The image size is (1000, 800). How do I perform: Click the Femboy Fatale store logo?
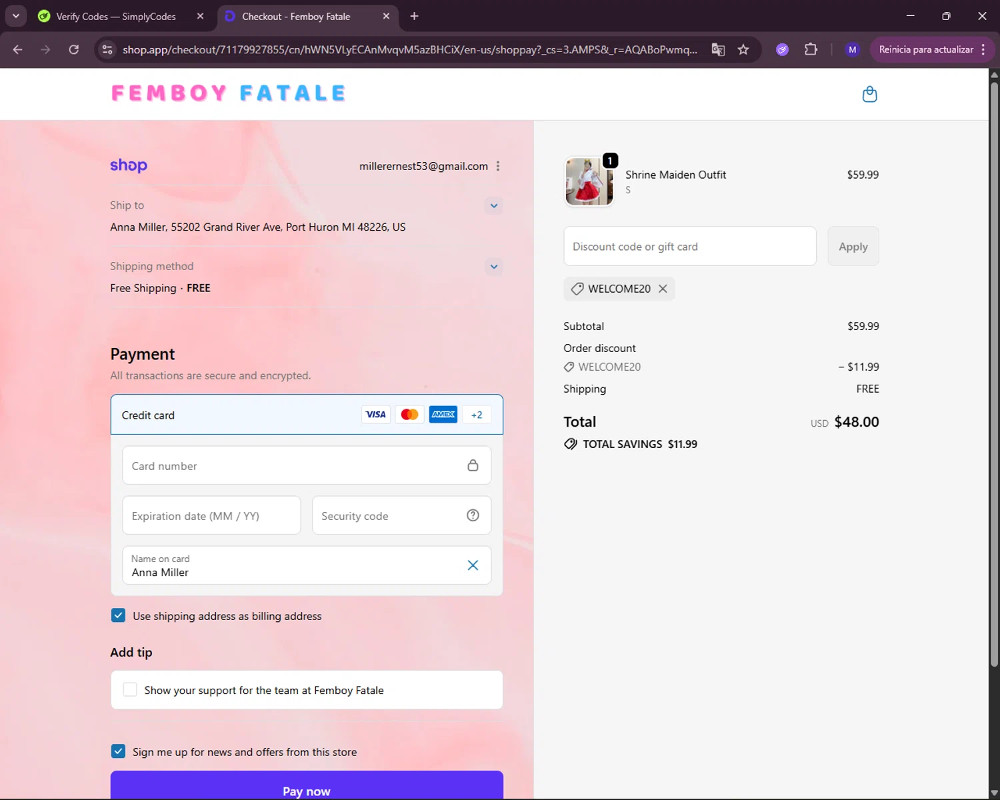pyautogui.click(x=229, y=93)
